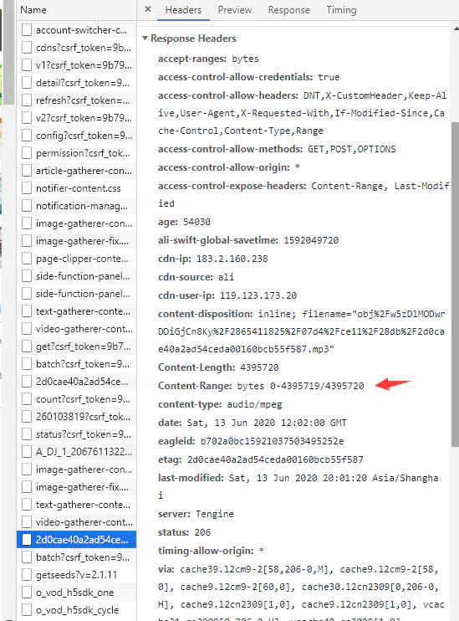The width and height of the screenshot is (459, 621).
Task: Click the file icon beside o_vod_h5sdk_one
Action: click(27, 592)
